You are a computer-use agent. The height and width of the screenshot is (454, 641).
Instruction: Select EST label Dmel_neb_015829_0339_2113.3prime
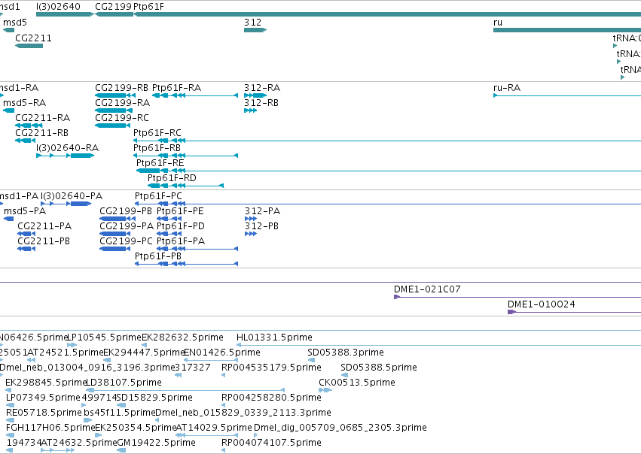(x=243, y=413)
